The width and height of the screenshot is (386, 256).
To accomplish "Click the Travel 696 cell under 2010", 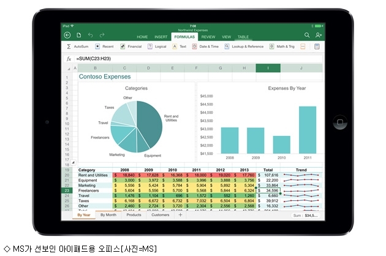I will [x=172, y=196].
